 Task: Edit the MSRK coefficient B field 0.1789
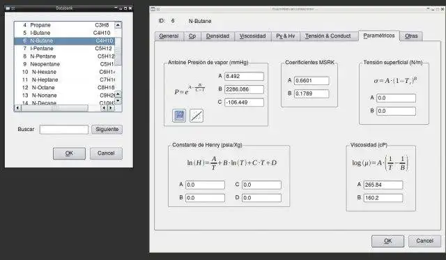312,93
